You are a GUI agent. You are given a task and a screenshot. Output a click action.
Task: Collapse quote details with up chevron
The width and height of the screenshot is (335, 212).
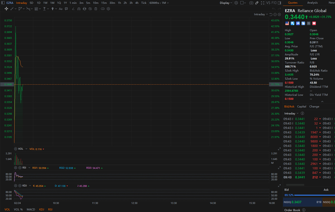coord(322,102)
